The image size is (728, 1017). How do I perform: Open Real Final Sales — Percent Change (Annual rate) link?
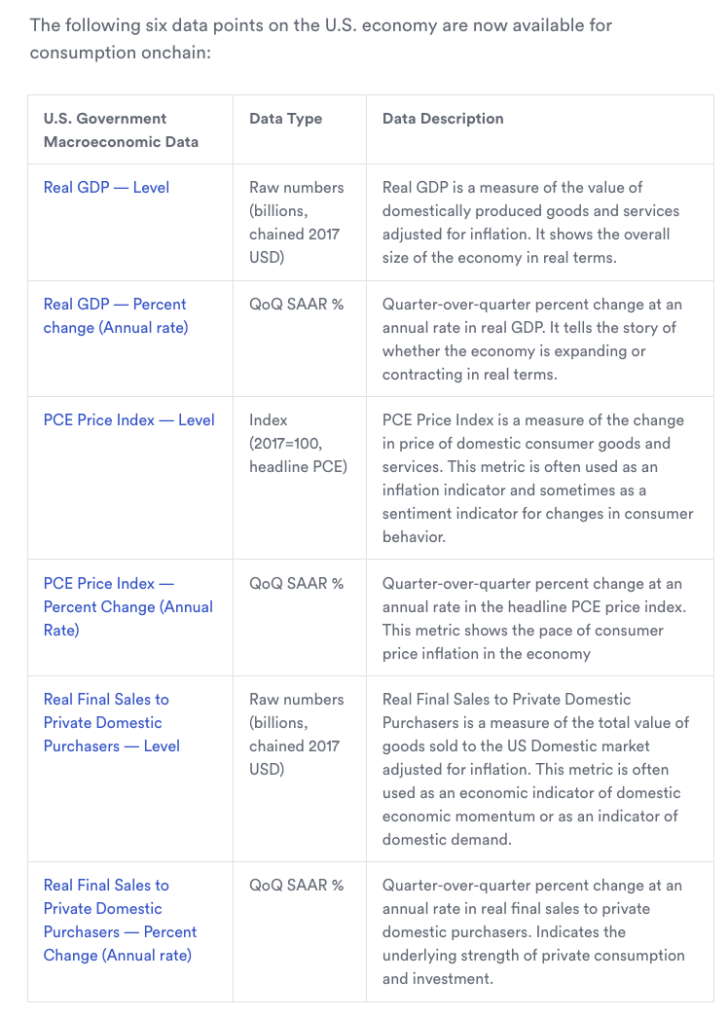(x=120, y=920)
